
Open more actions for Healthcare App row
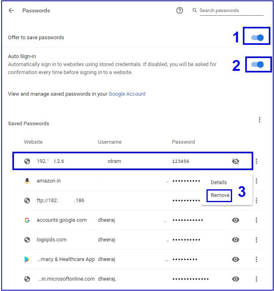point(256,259)
